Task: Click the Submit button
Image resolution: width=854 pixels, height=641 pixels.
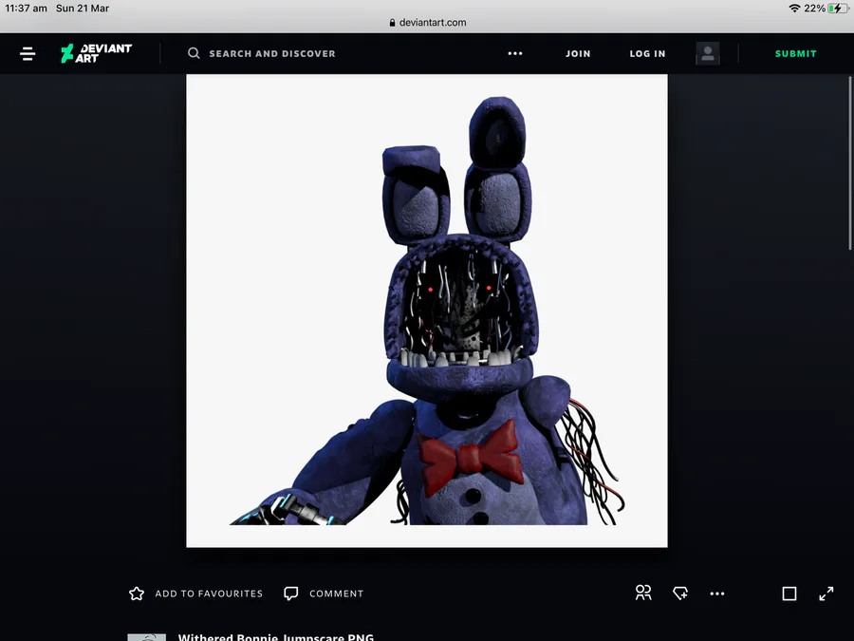Action: (796, 53)
